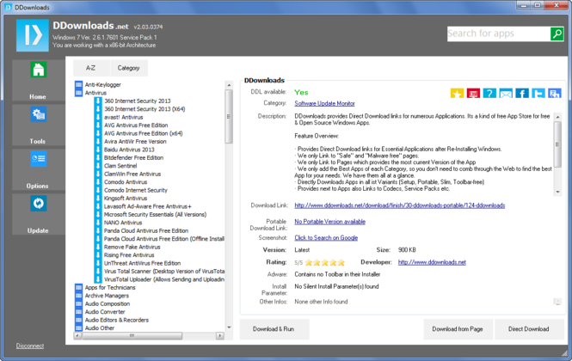Screen dimensions: 572x361
Task: Share via the Twitter icon
Action: pyautogui.click(x=538, y=94)
